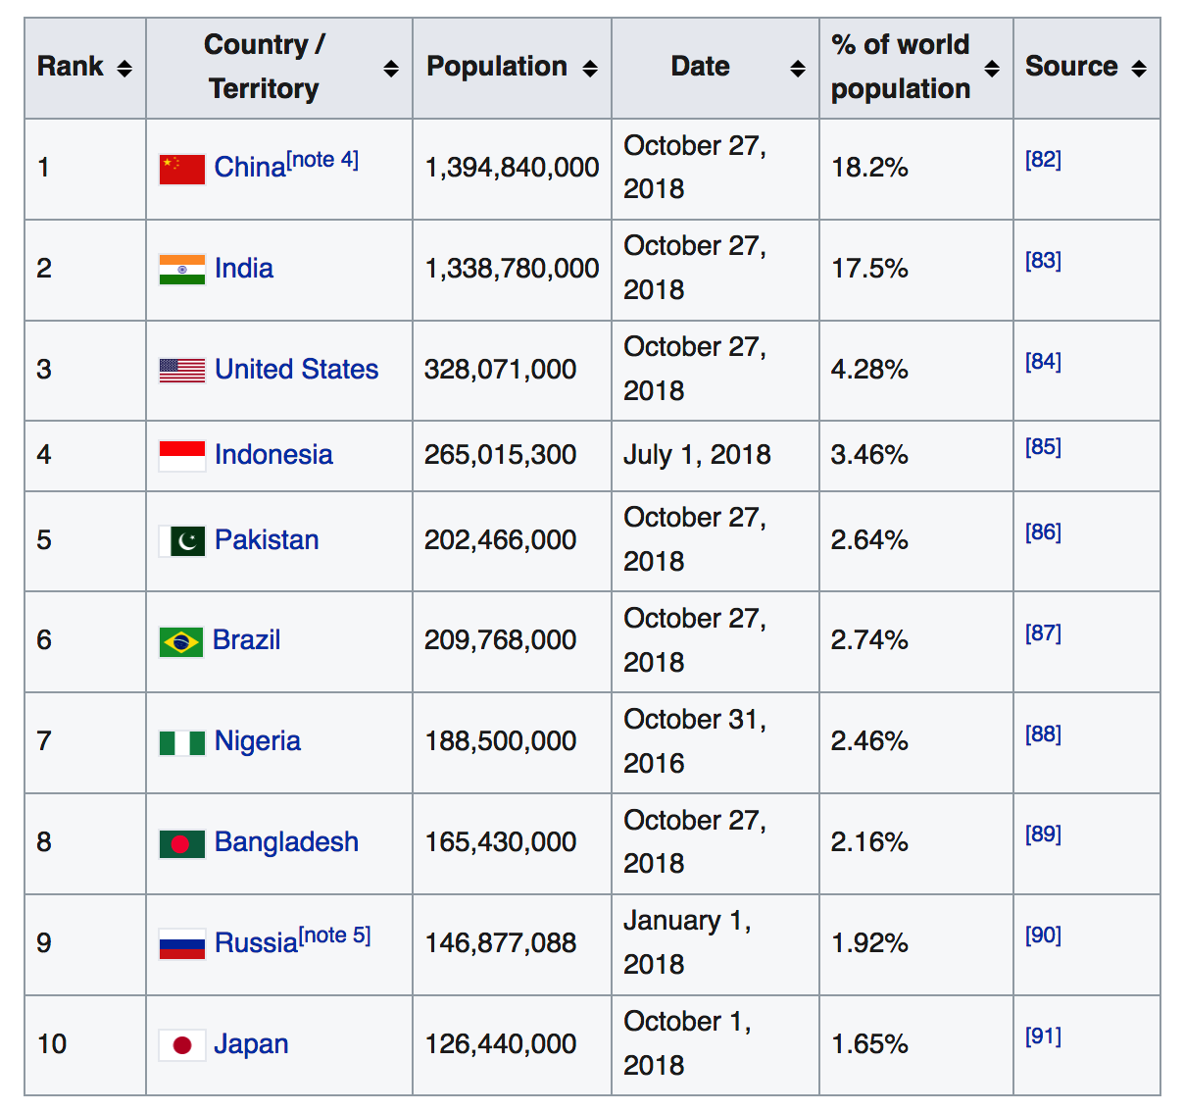
Task: Open source reference [91] for Japan
Action: coord(1043,1036)
